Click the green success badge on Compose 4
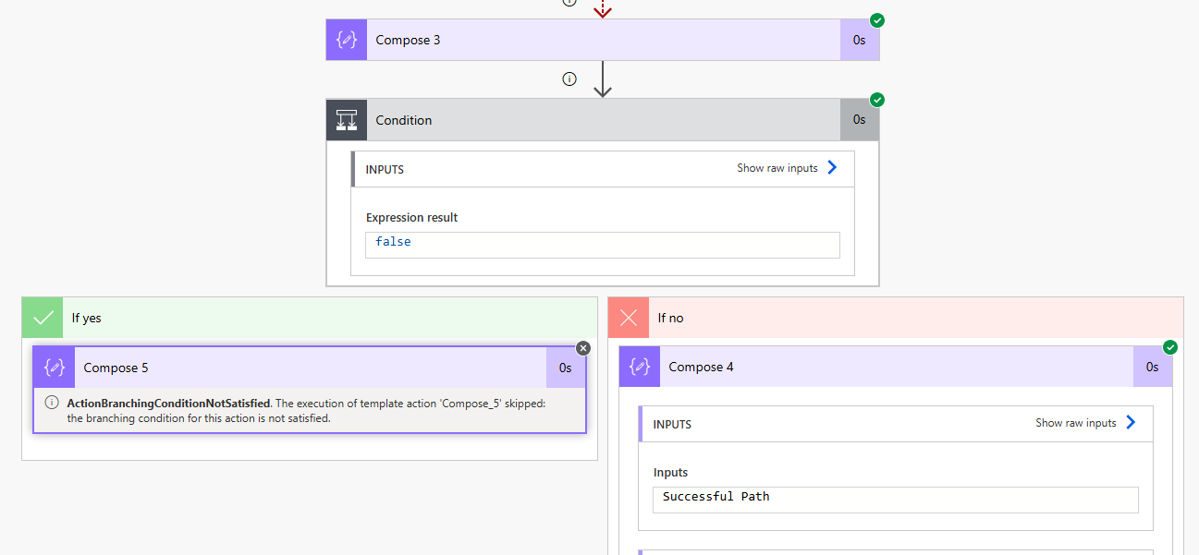 pos(1170,347)
